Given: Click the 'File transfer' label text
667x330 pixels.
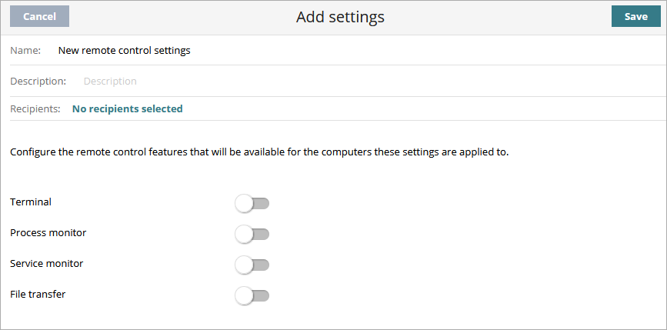Looking at the screenshot, I should pos(38,294).
